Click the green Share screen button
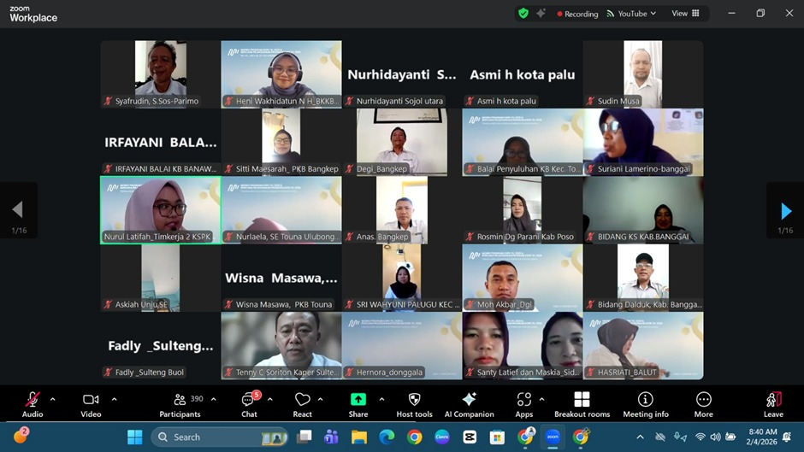 pos(358,404)
